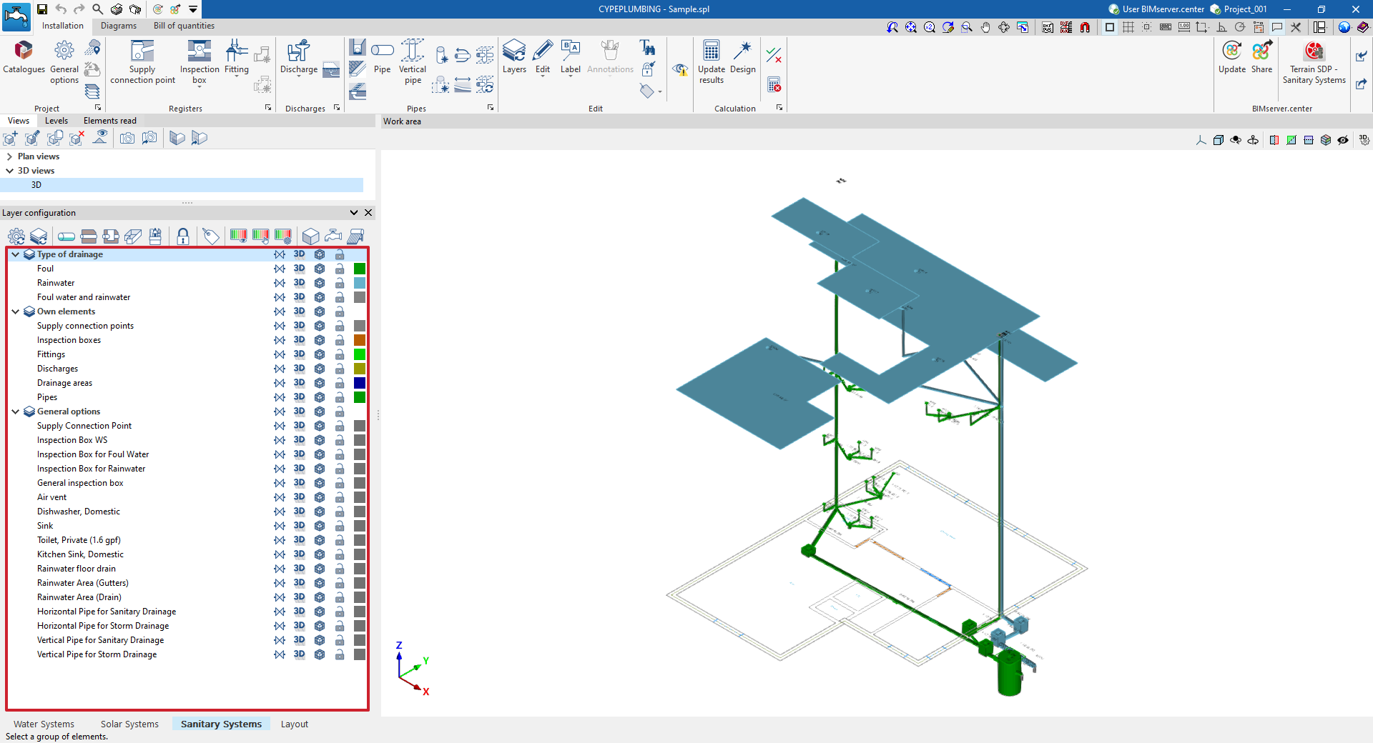Screen dimensions: 1373x743
Task: Toggle lock for Rainwater layer
Action: [340, 283]
